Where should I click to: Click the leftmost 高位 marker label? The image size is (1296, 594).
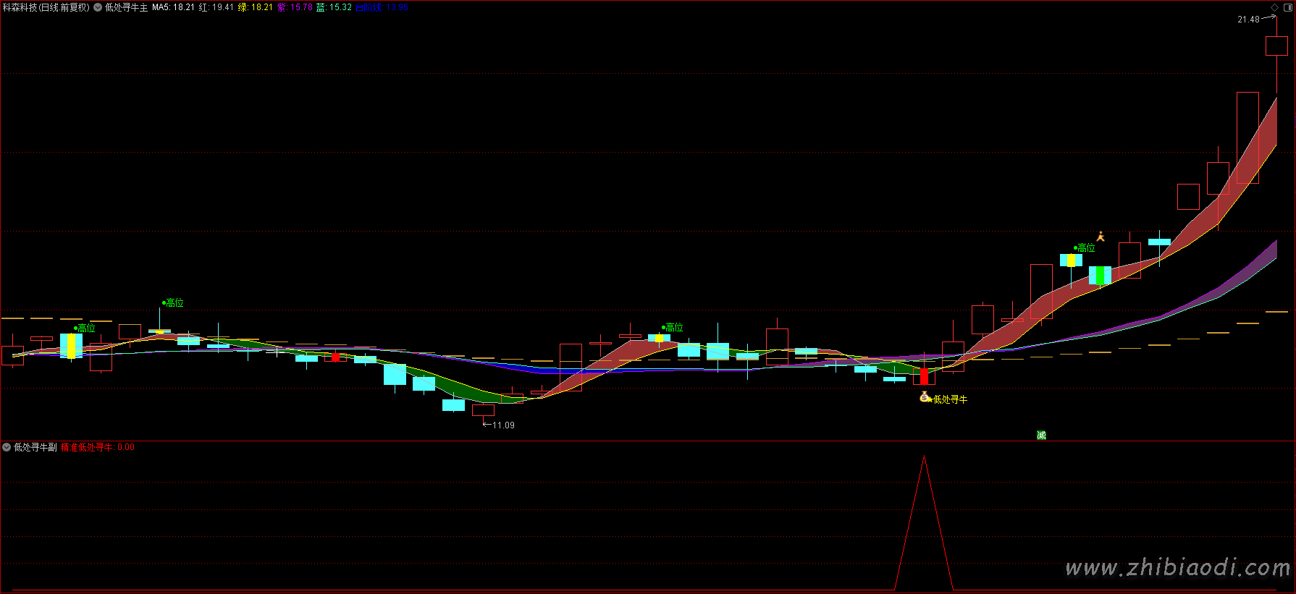pos(85,328)
